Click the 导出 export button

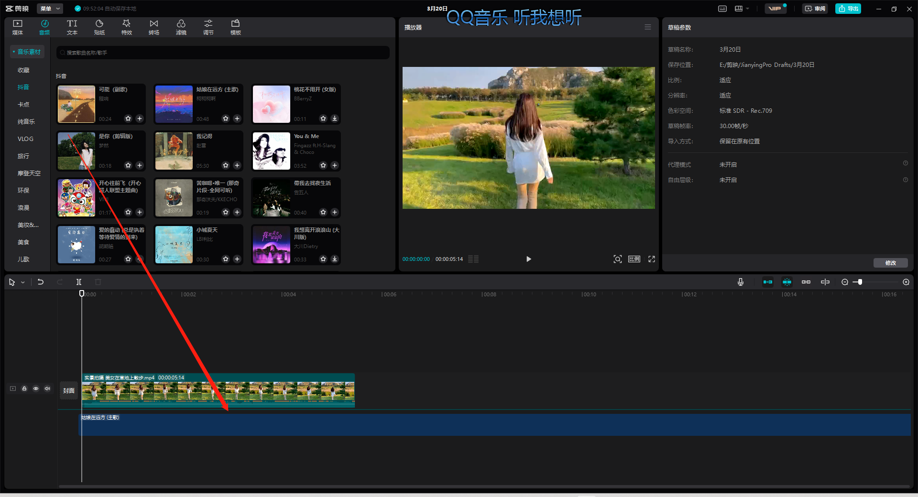tap(848, 9)
